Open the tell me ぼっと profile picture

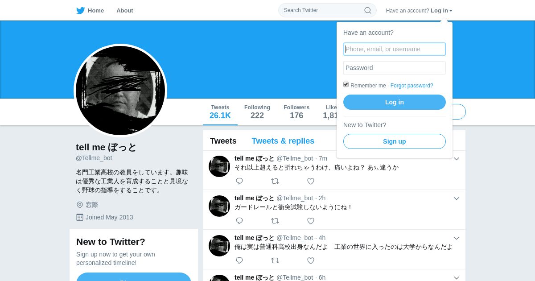[120, 91]
